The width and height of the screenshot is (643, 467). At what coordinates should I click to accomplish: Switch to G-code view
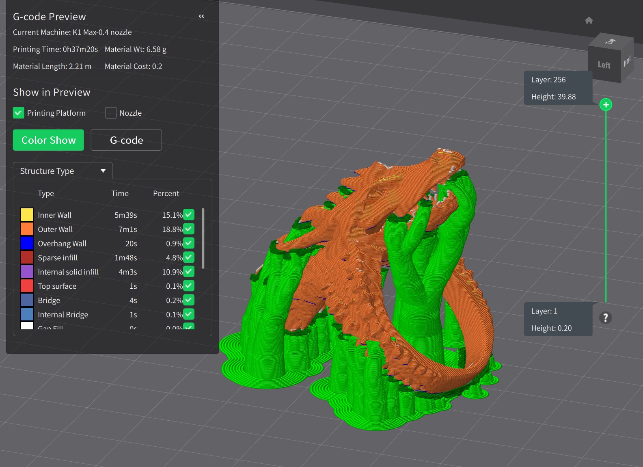click(x=126, y=140)
